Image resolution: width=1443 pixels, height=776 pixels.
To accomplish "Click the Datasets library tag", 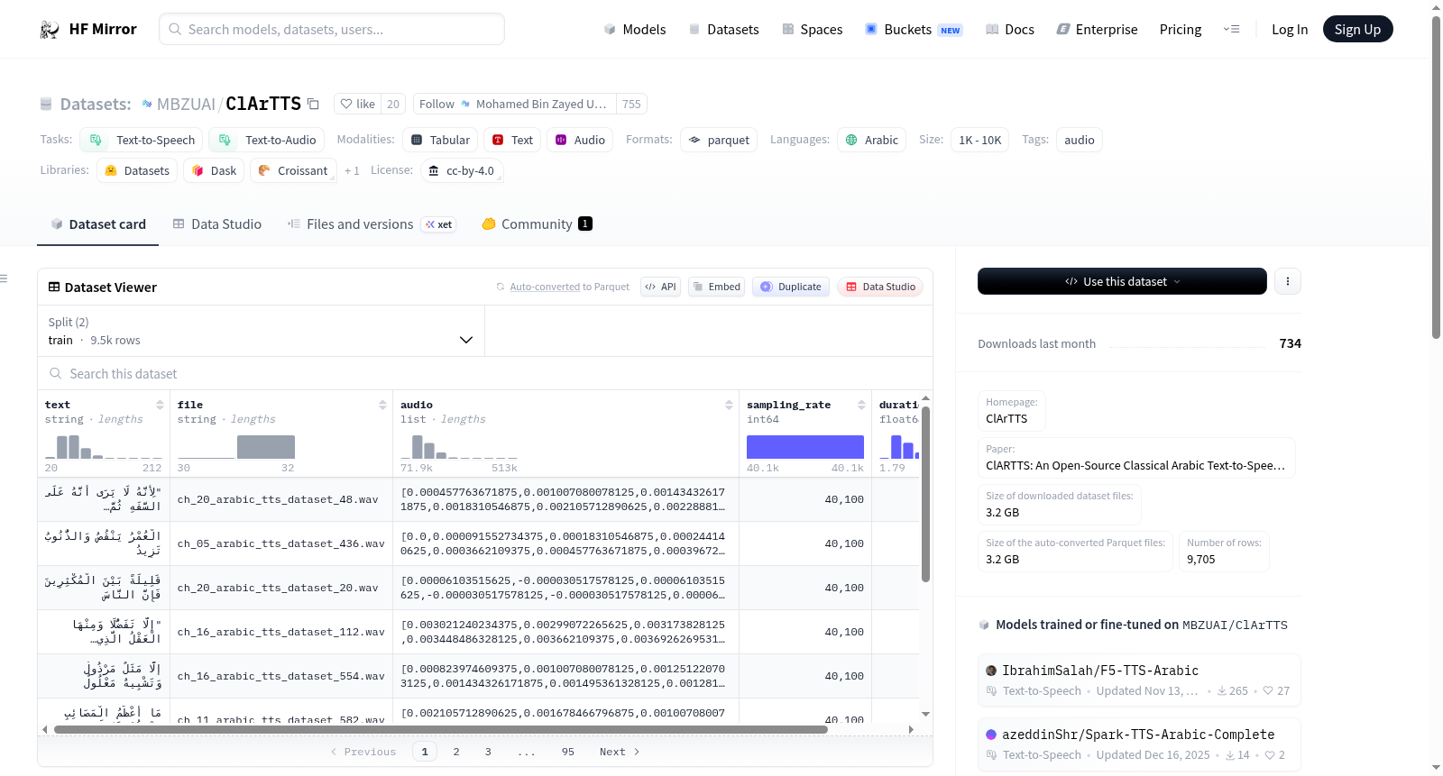I will (137, 170).
